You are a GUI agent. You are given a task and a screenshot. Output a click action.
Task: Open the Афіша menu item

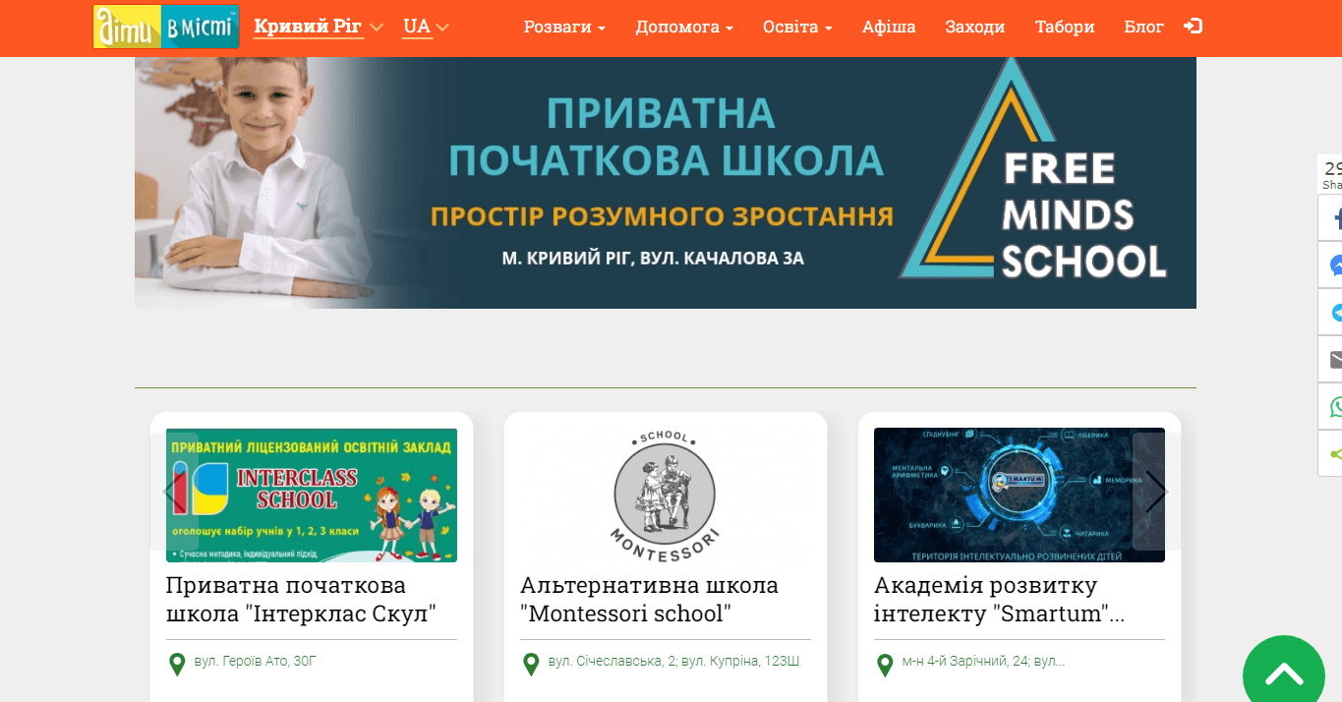[x=889, y=27]
